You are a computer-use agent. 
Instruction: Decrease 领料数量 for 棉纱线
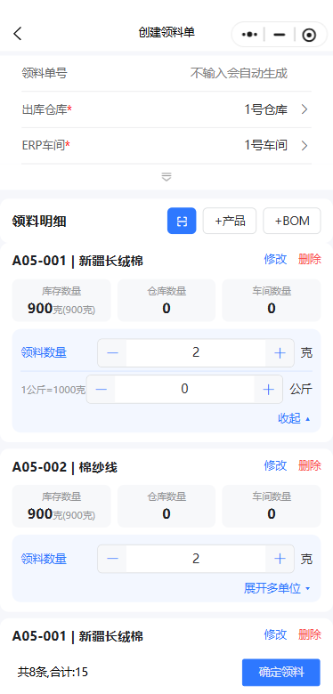pos(112,559)
